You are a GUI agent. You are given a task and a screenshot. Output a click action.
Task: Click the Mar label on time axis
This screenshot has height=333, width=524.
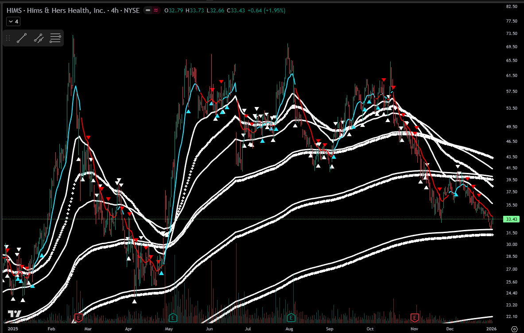pyautogui.click(x=88, y=329)
